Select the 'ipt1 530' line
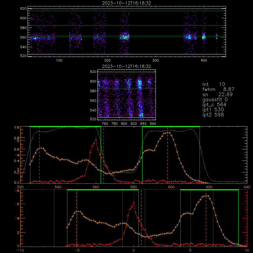The height and width of the screenshot is (253, 253). point(213,110)
